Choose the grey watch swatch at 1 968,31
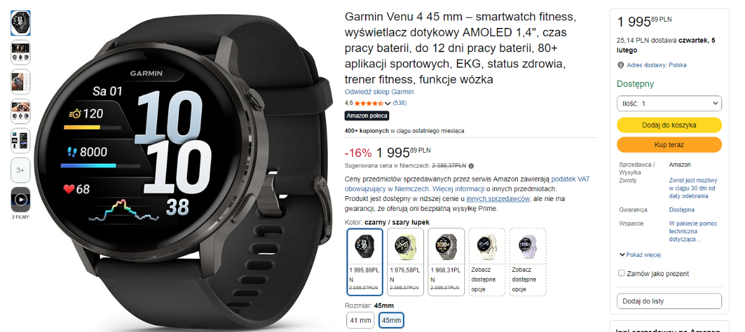This screenshot has height=332, width=745. [x=446, y=262]
